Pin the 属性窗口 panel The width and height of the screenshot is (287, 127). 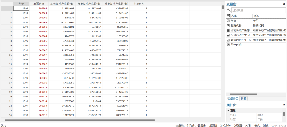[x=284, y=105]
